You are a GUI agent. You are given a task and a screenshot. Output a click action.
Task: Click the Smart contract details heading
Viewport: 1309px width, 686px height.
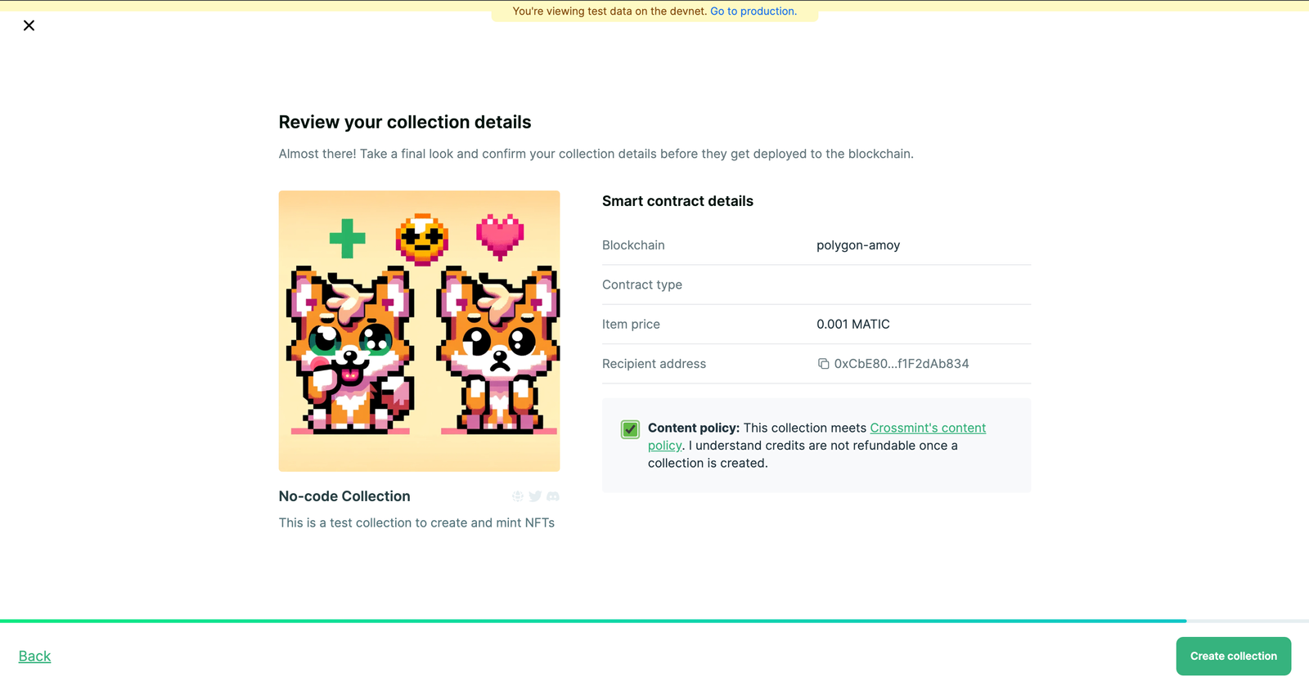click(x=677, y=200)
